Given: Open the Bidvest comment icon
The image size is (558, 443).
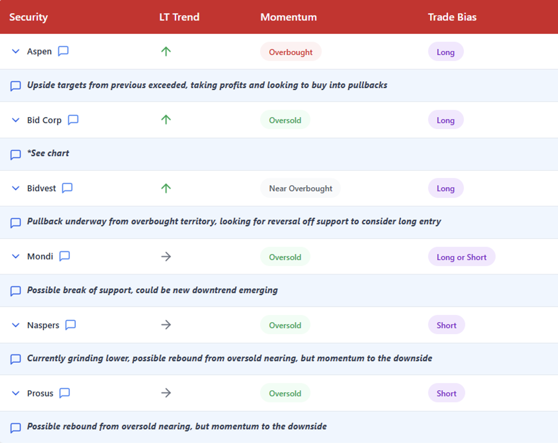Looking at the screenshot, I should [67, 188].
